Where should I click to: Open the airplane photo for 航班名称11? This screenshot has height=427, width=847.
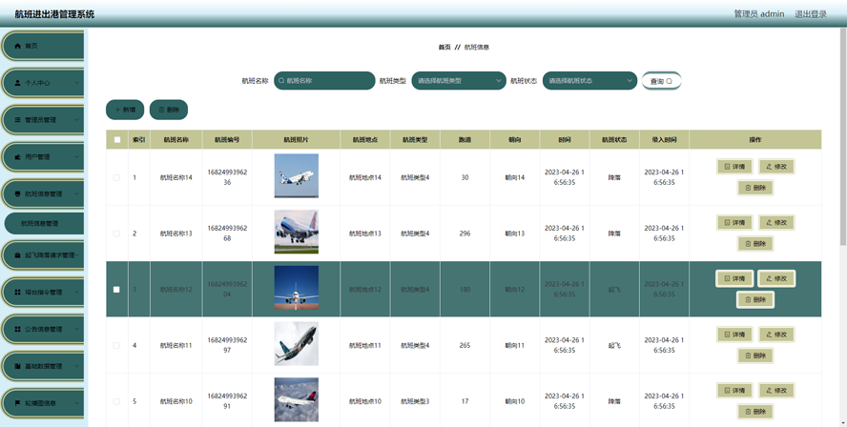point(296,344)
